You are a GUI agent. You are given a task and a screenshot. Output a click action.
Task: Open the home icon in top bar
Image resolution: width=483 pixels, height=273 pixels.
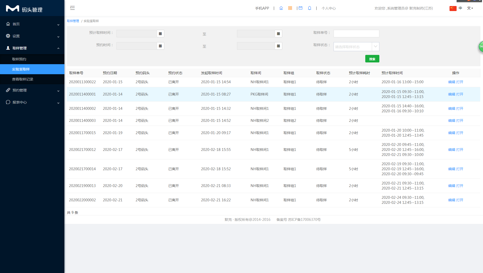[281, 8]
